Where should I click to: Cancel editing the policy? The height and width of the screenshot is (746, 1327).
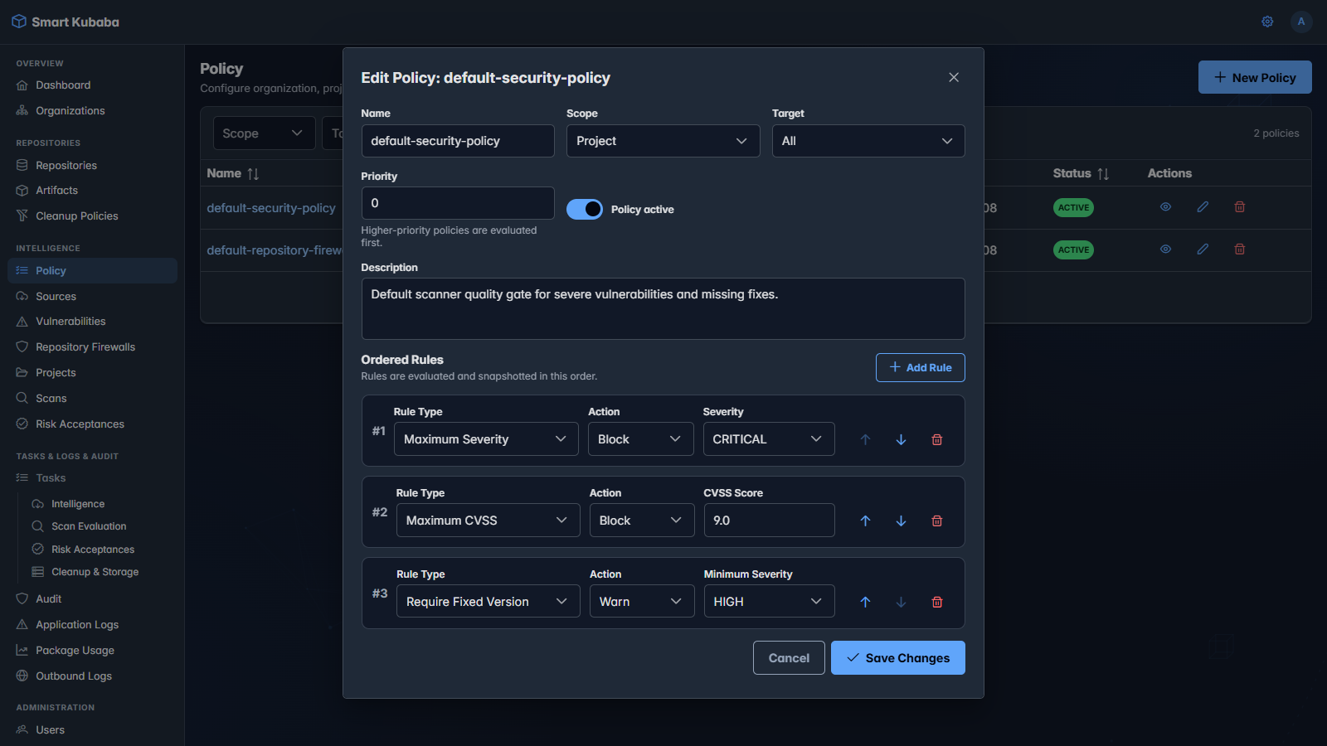click(x=789, y=657)
